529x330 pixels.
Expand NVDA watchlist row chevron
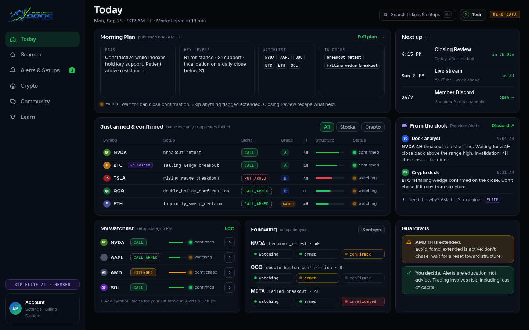(x=230, y=242)
